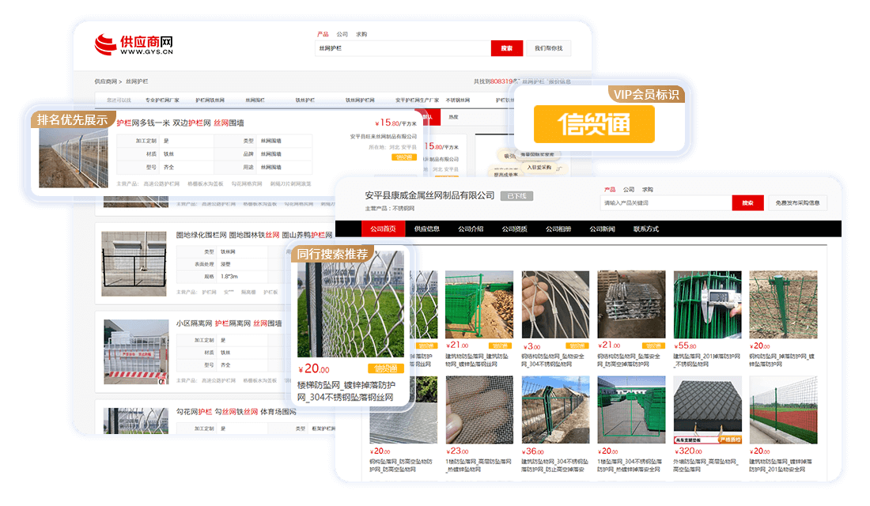The width and height of the screenshot is (870, 506).
Task: Open 高速公路护栏网 main product link
Action: (x=161, y=183)
